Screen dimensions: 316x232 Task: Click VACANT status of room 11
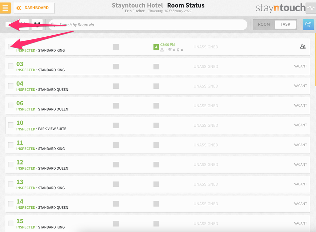tap(301, 145)
